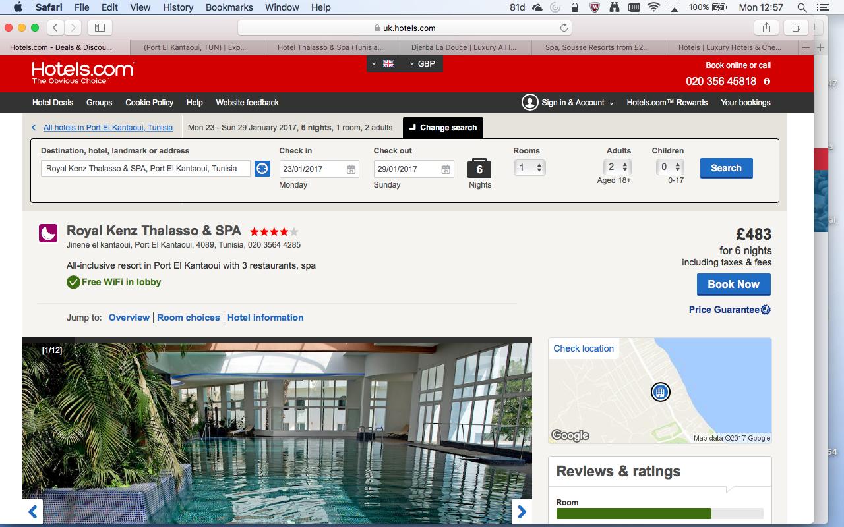The height and width of the screenshot is (527, 844).
Task: Switch to the Spa, Sousse Resorts tab
Action: [x=597, y=47]
